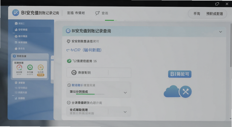Click the heart shield icon below the panel header

68,41
